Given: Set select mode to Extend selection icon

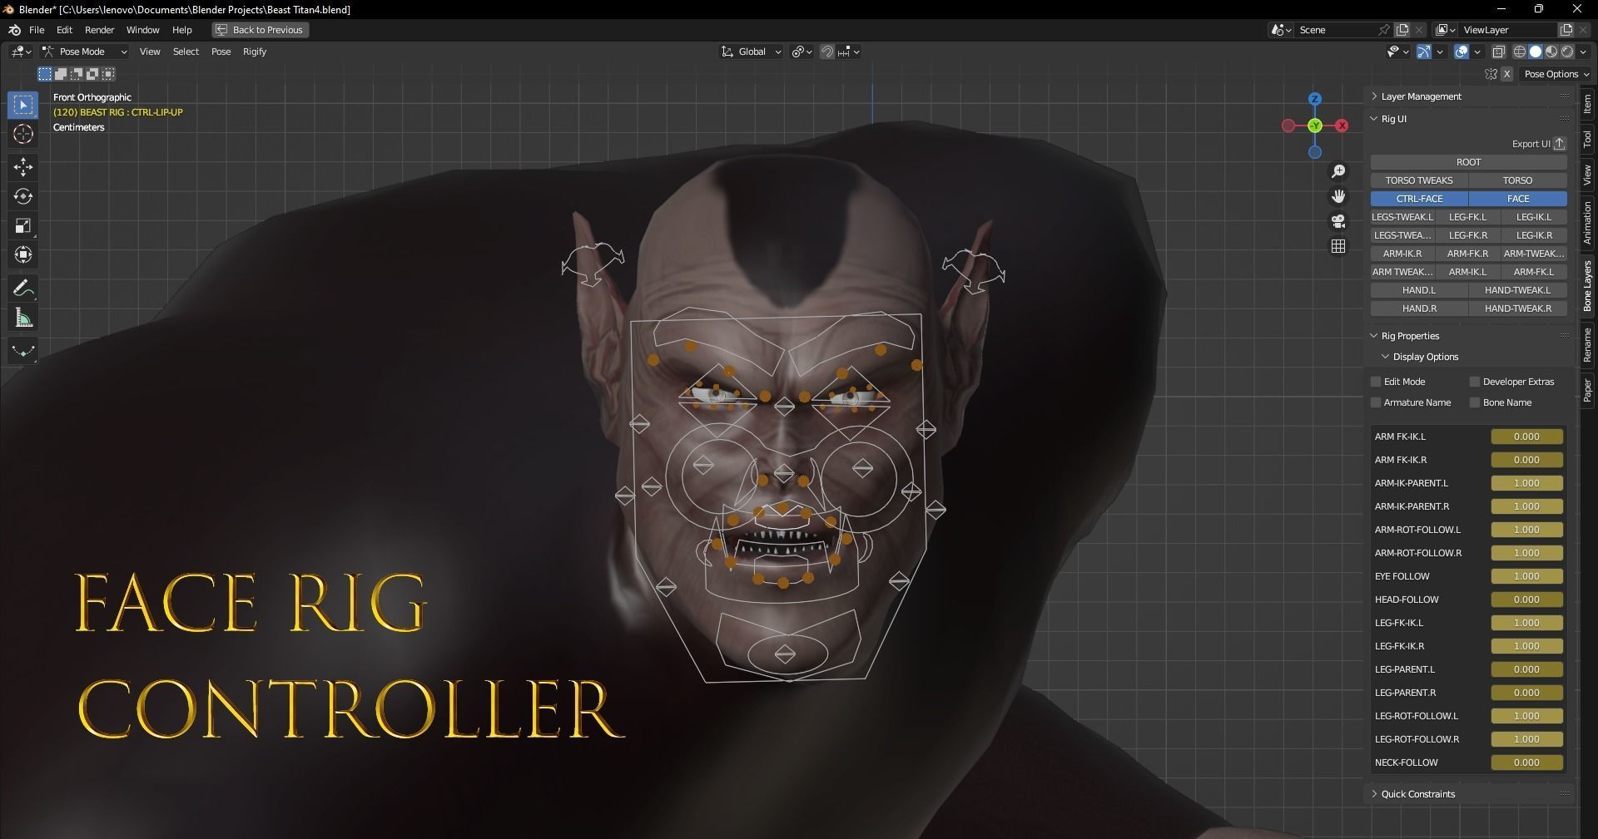Looking at the screenshot, I should click(x=61, y=74).
